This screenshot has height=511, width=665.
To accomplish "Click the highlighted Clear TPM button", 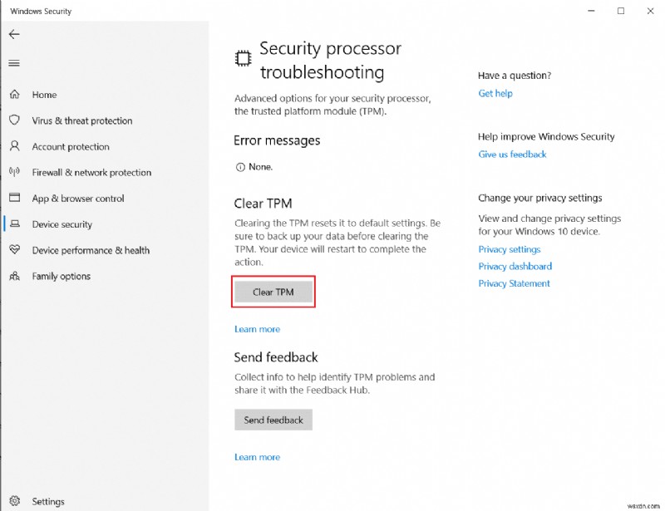I will 273,292.
